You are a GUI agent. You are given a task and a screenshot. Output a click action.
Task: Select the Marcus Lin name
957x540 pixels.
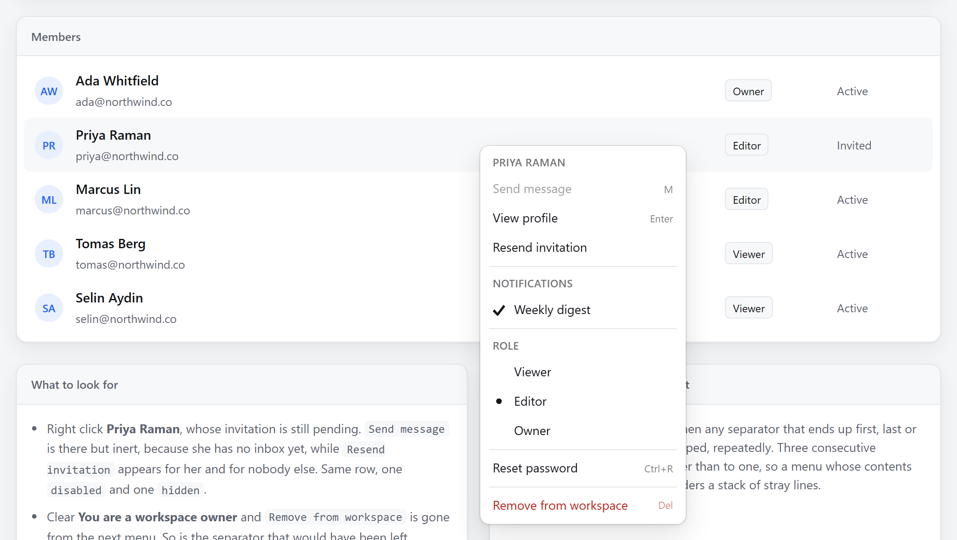coord(108,189)
